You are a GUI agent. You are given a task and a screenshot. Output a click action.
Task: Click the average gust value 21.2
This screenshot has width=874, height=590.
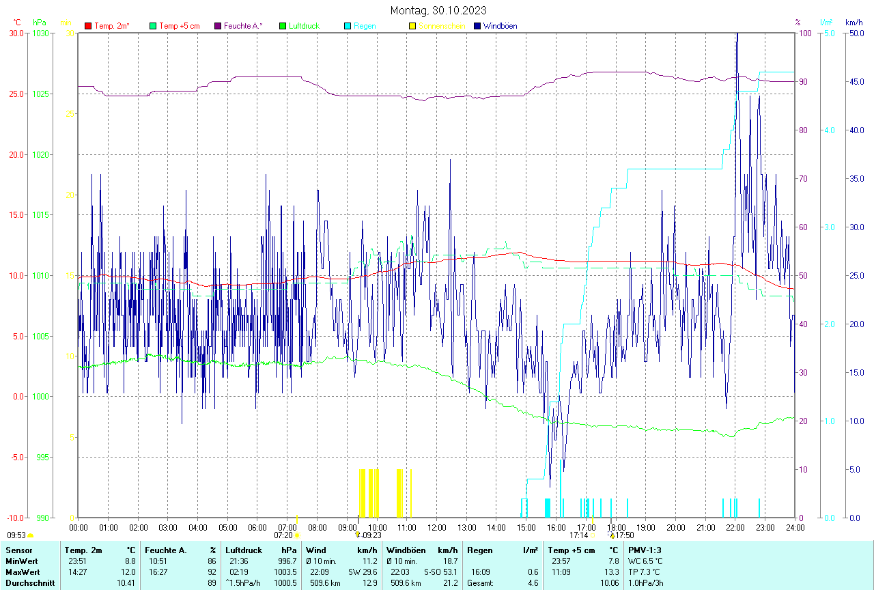click(x=451, y=582)
